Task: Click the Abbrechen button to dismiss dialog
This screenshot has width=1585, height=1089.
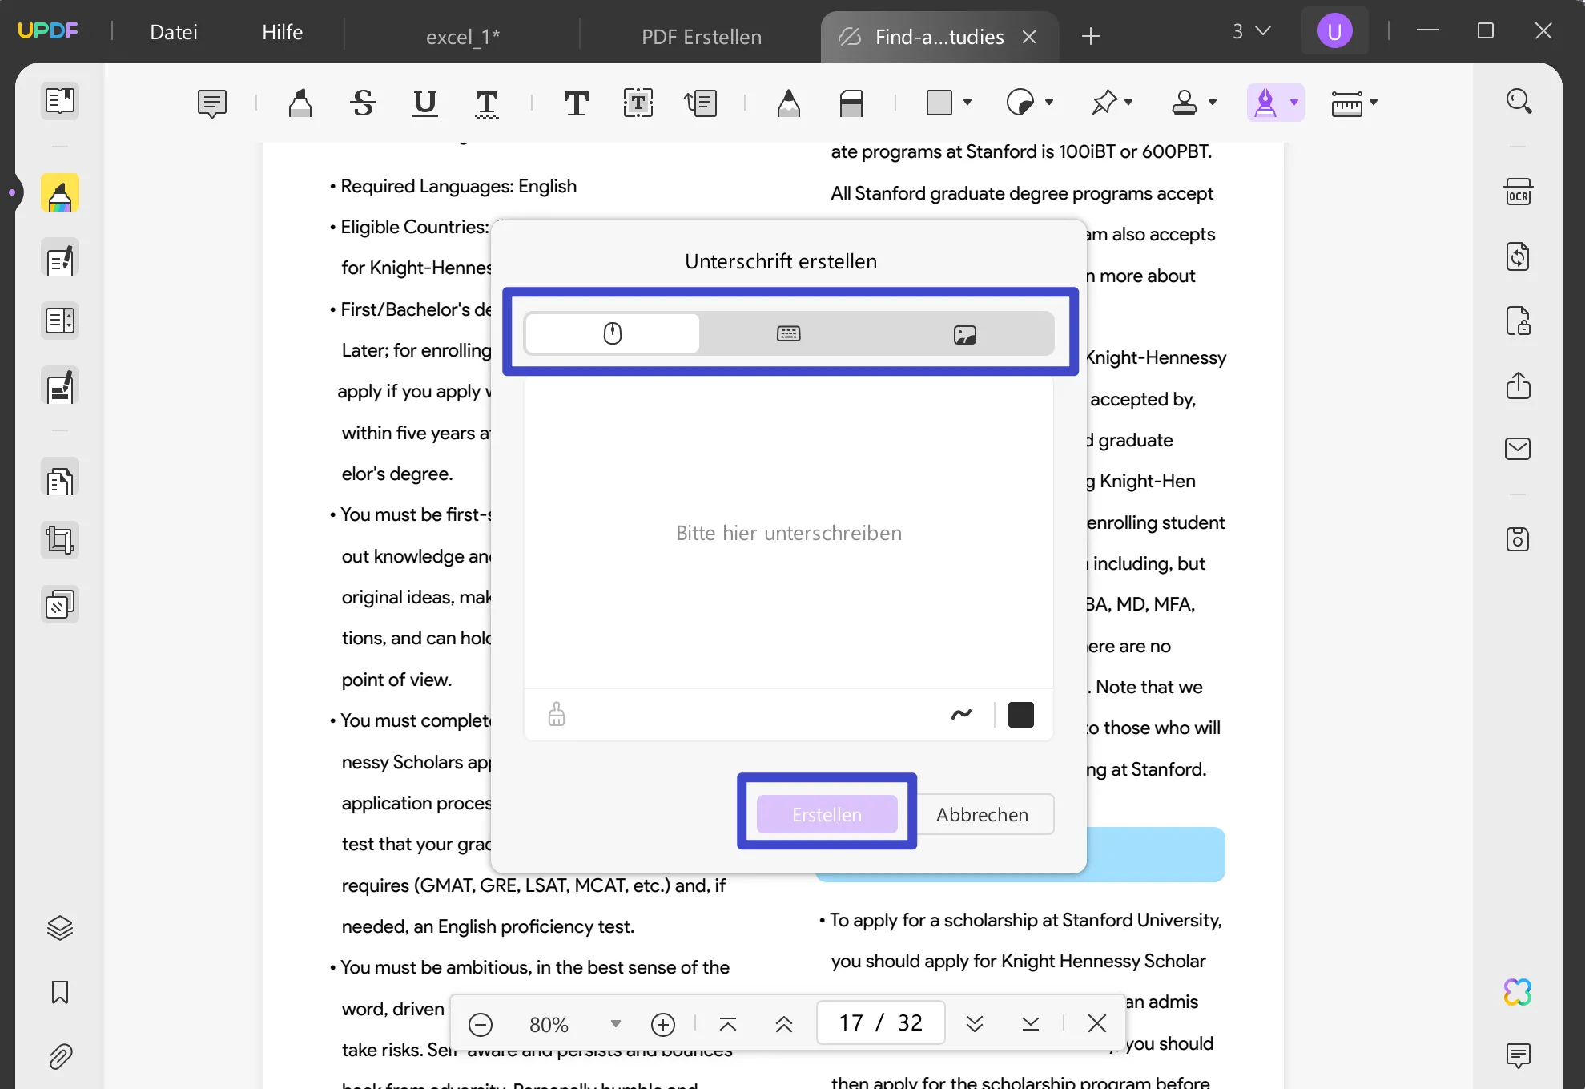Action: [982, 814]
